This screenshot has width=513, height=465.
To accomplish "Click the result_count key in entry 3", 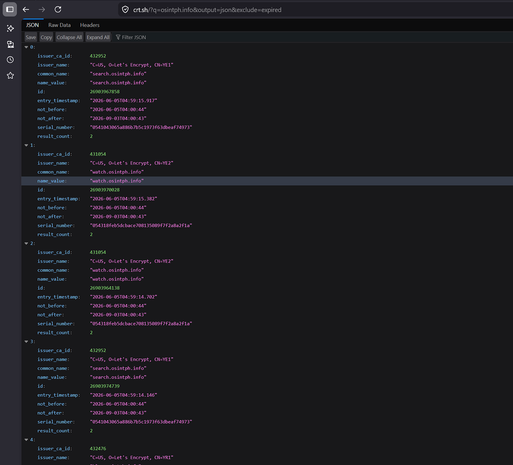I will click(x=55, y=431).
